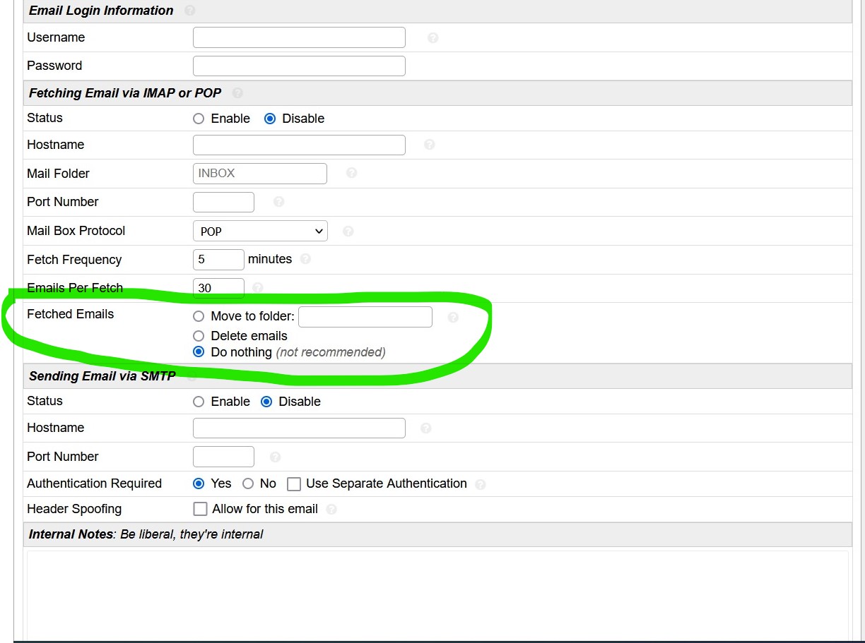Open help tip for SMTP Port Number
This screenshot has width=865, height=643.
point(275,457)
